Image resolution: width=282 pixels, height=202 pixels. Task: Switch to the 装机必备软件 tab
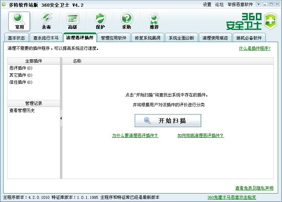click(x=249, y=38)
